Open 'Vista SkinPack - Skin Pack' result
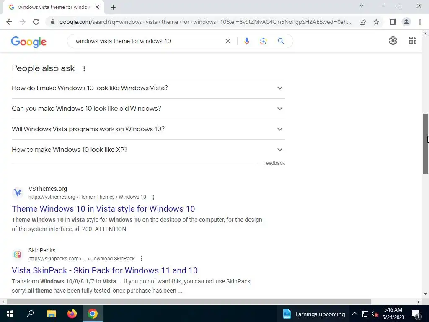Viewport: 429px width, 322px height. coord(104,270)
